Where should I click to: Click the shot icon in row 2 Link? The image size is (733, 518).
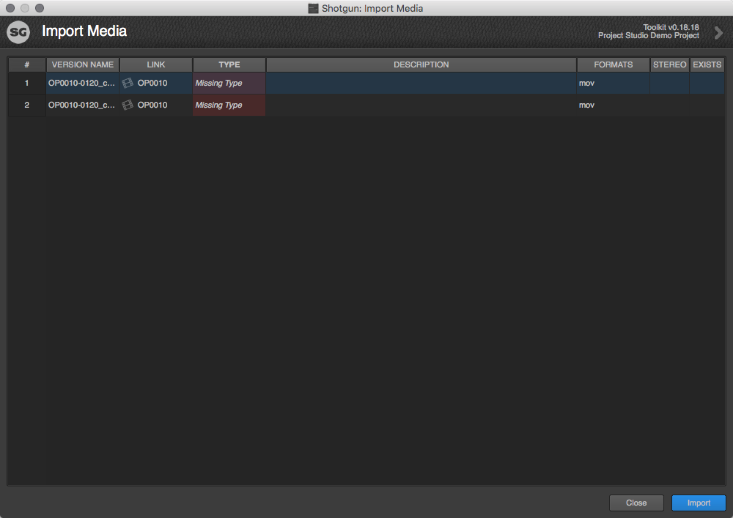point(128,105)
